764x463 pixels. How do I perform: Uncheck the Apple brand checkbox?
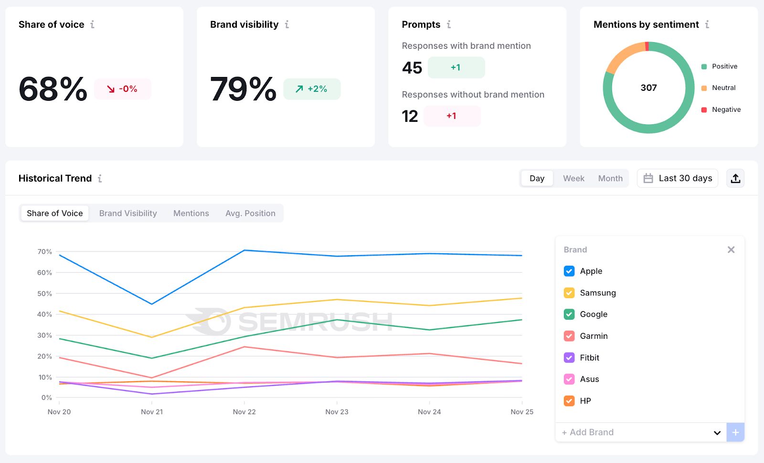(569, 271)
